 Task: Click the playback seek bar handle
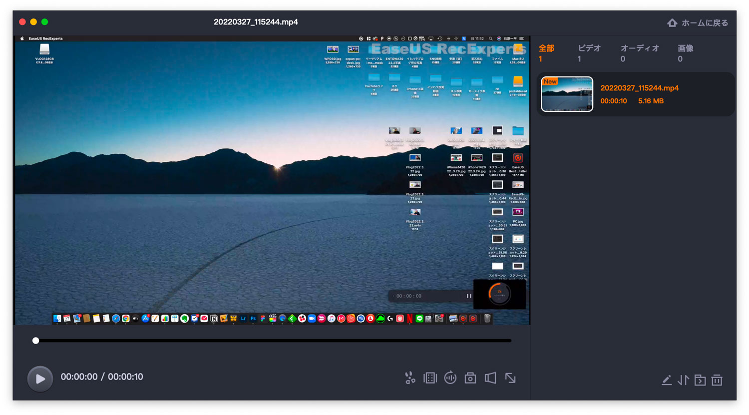pos(35,341)
